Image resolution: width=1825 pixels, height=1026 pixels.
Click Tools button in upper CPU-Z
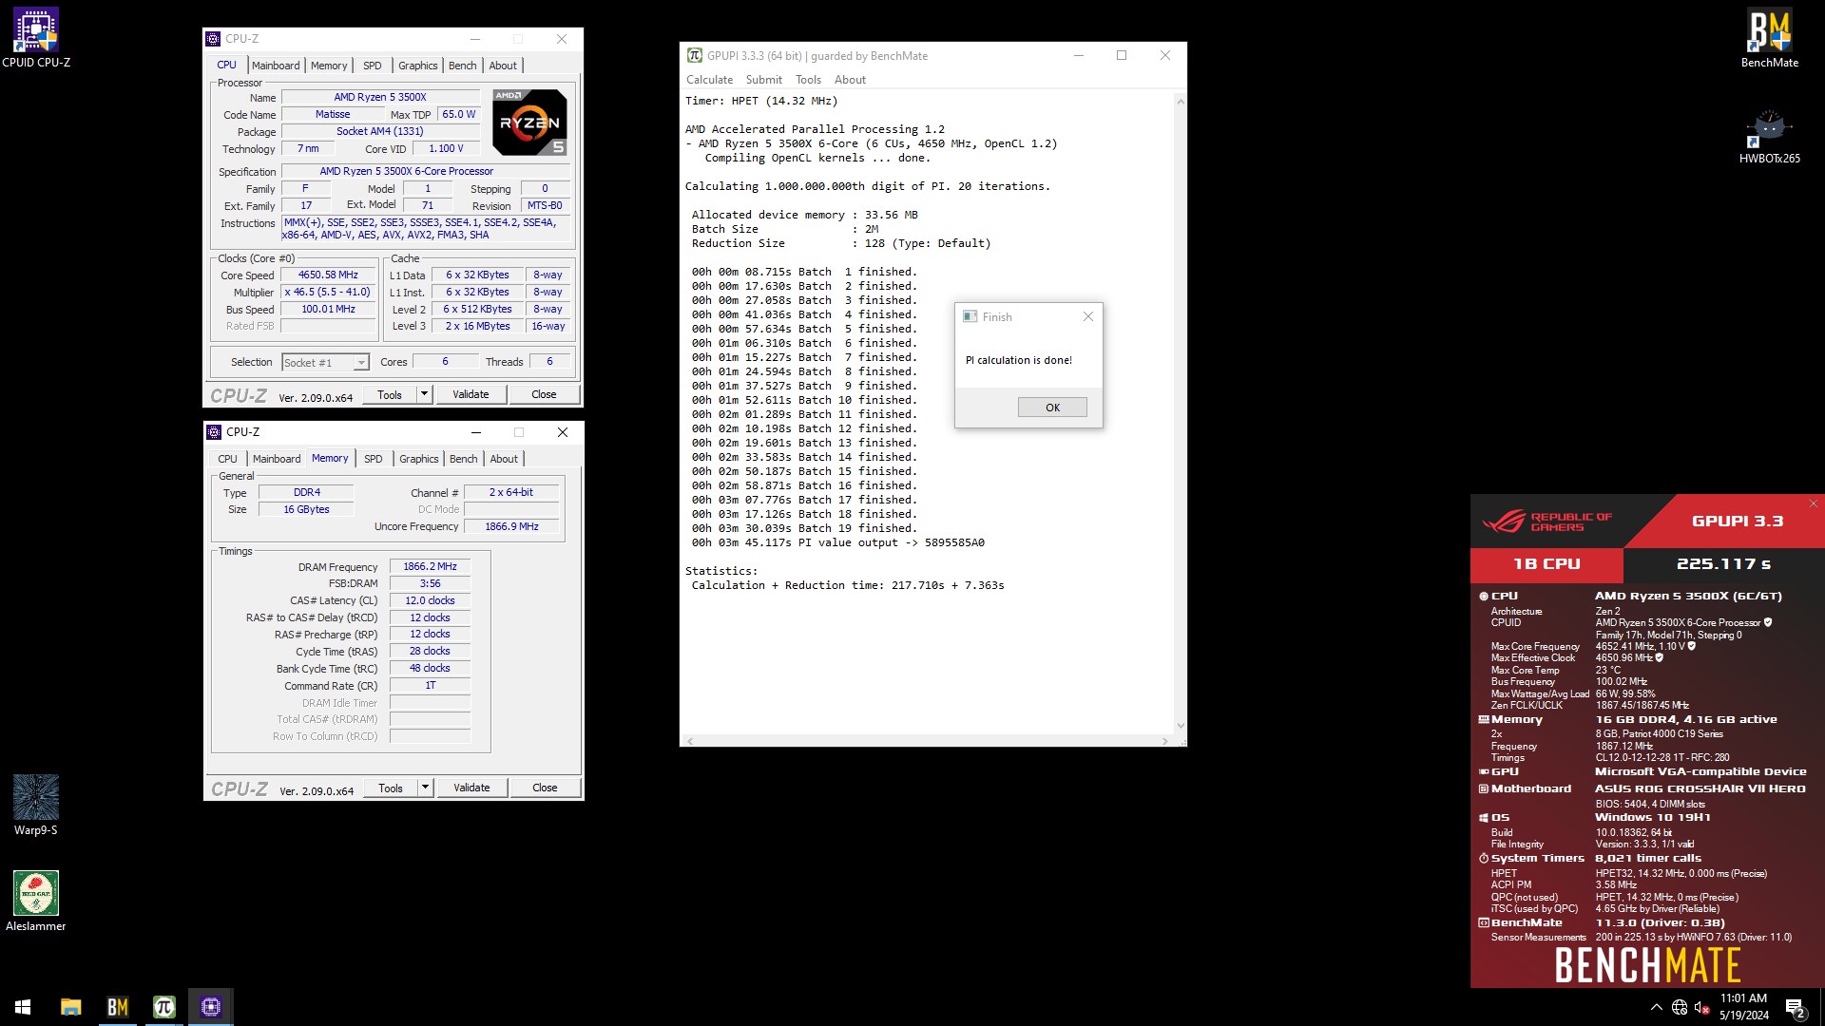point(390,394)
